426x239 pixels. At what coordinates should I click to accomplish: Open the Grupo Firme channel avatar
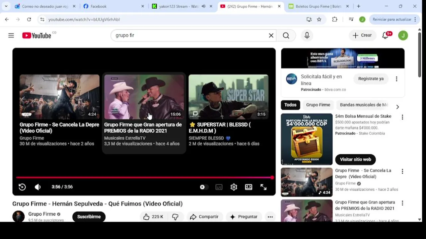19,216
